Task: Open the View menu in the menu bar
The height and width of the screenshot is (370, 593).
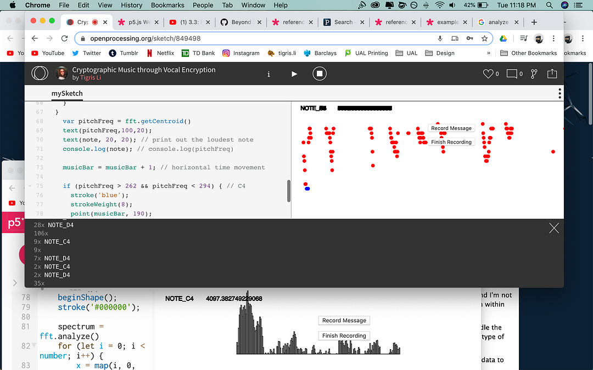Action: click(105, 5)
